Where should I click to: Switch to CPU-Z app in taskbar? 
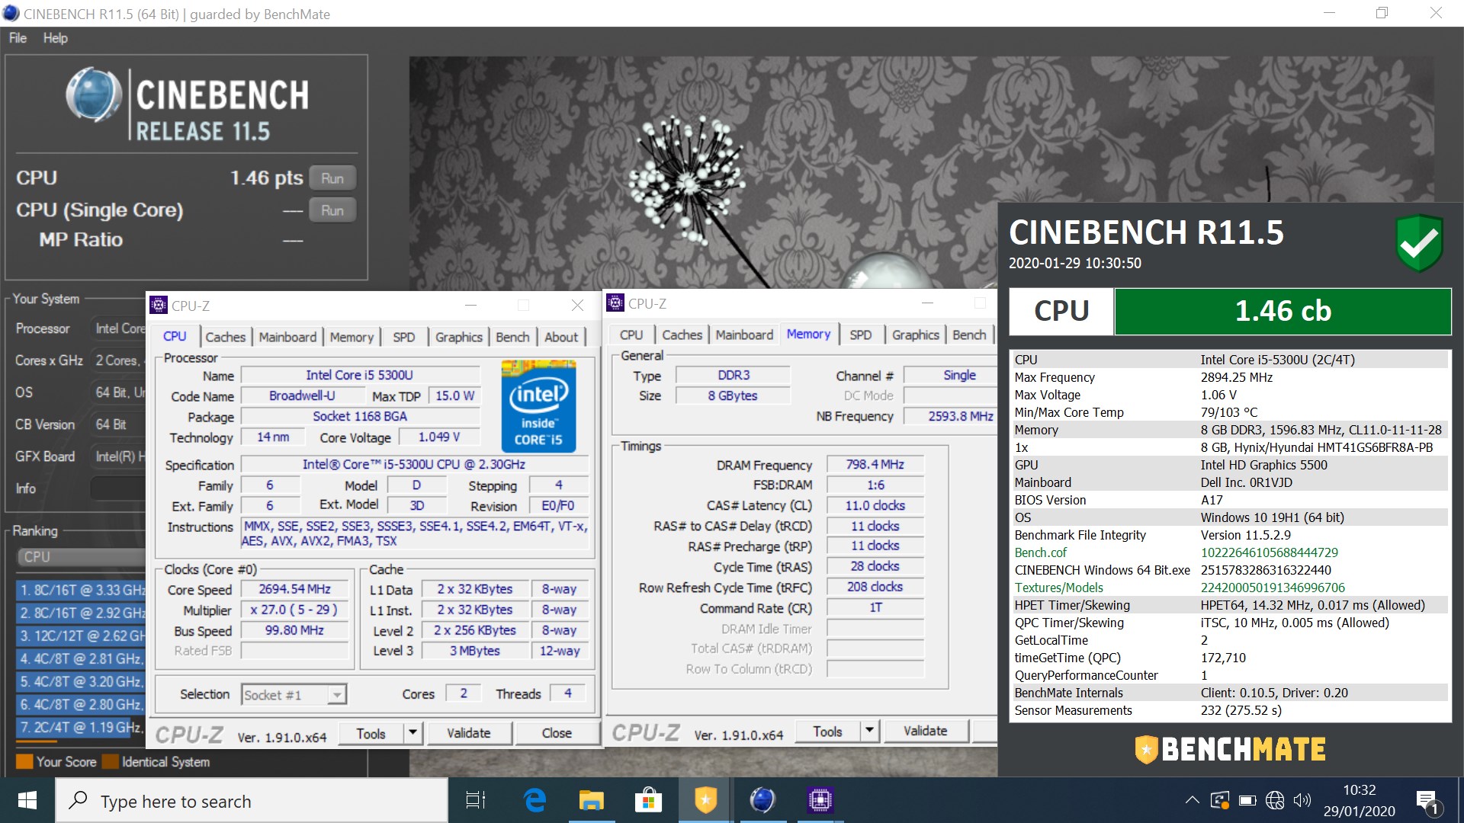[820, 800]
